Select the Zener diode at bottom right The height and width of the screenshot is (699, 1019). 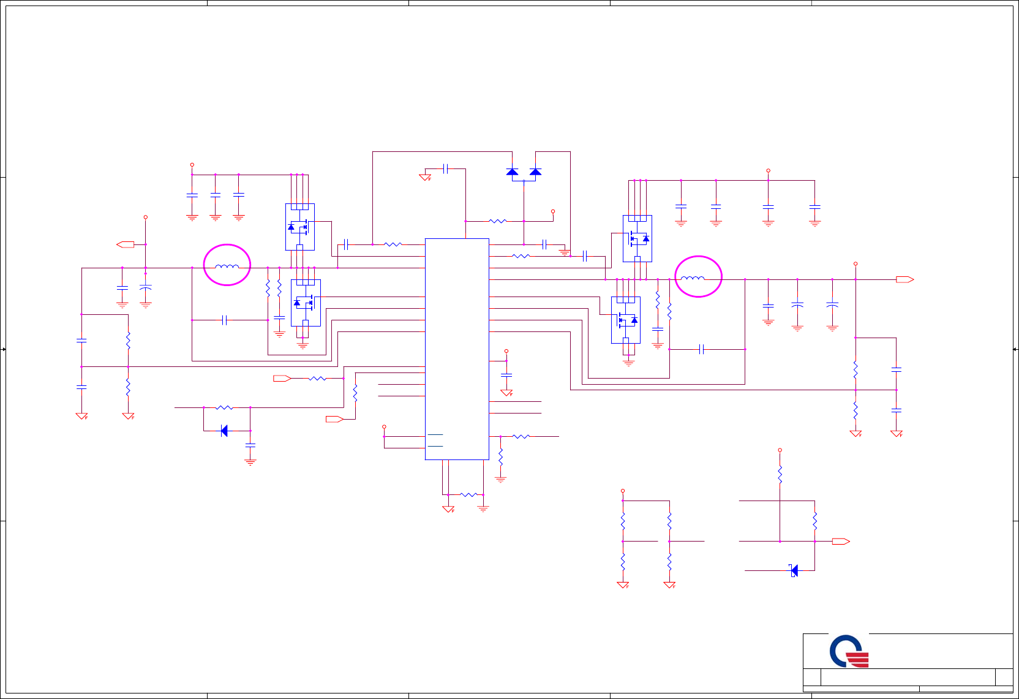tap(794, 570)
